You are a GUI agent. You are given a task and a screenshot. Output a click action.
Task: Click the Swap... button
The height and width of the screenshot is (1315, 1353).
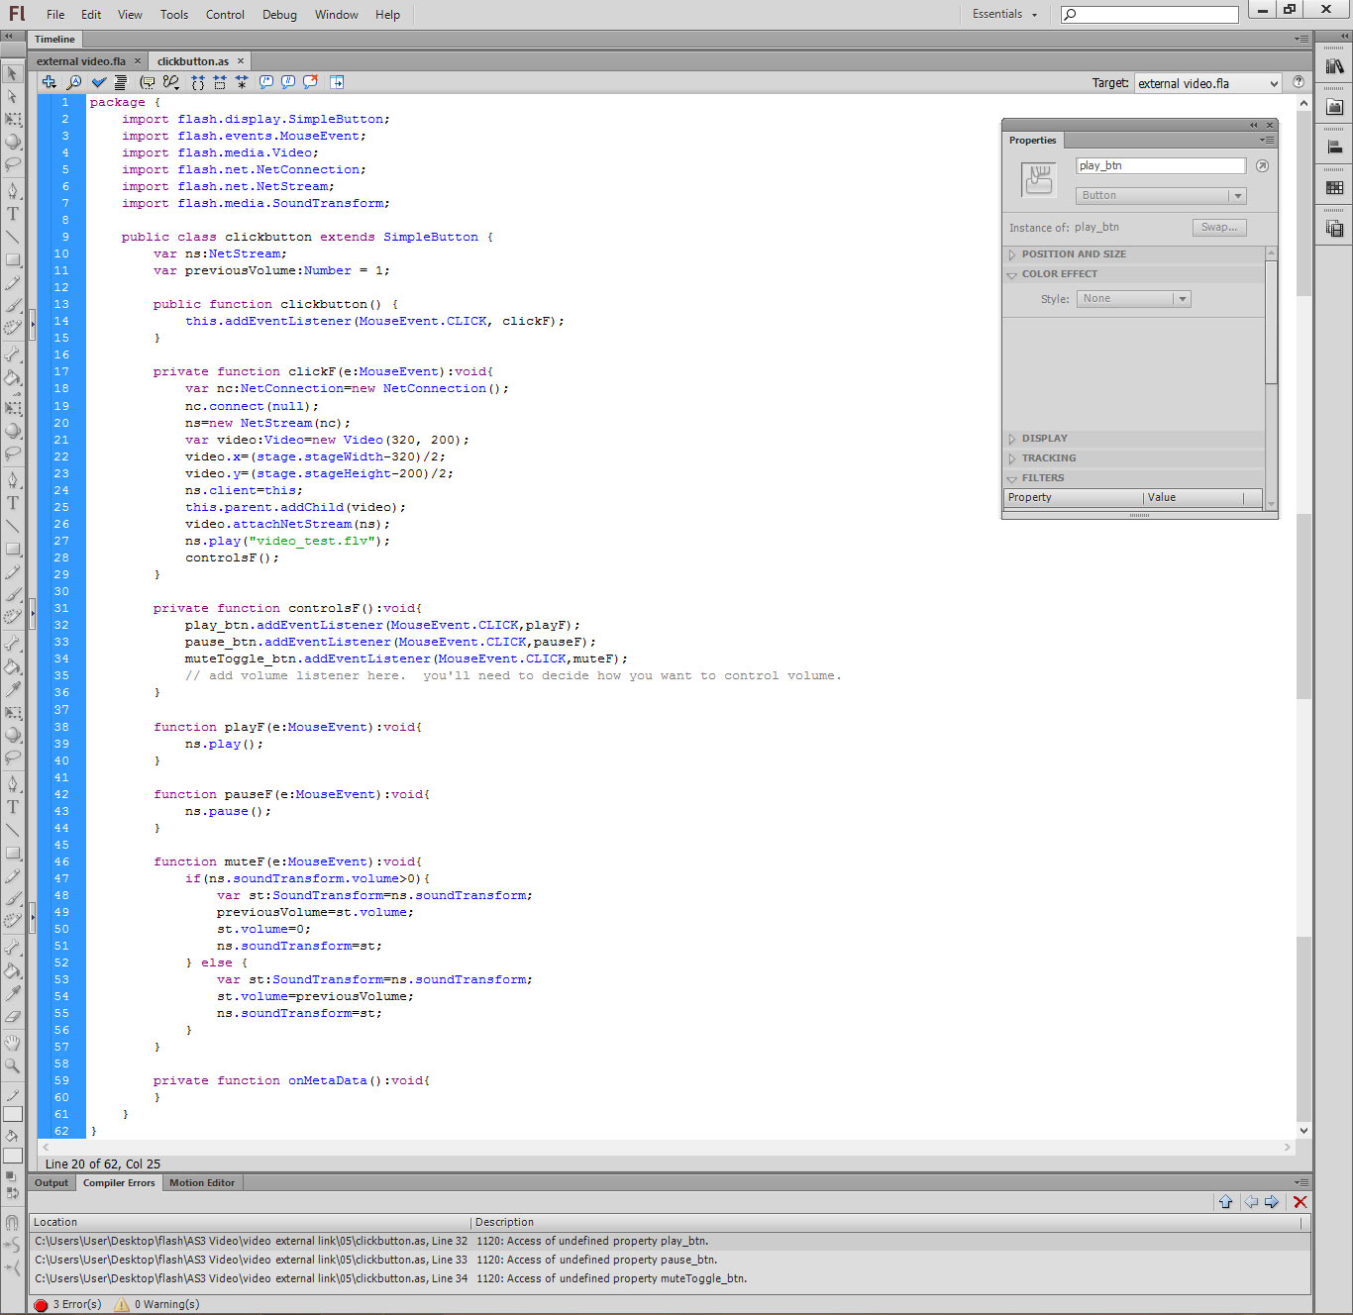[1219, 228]
